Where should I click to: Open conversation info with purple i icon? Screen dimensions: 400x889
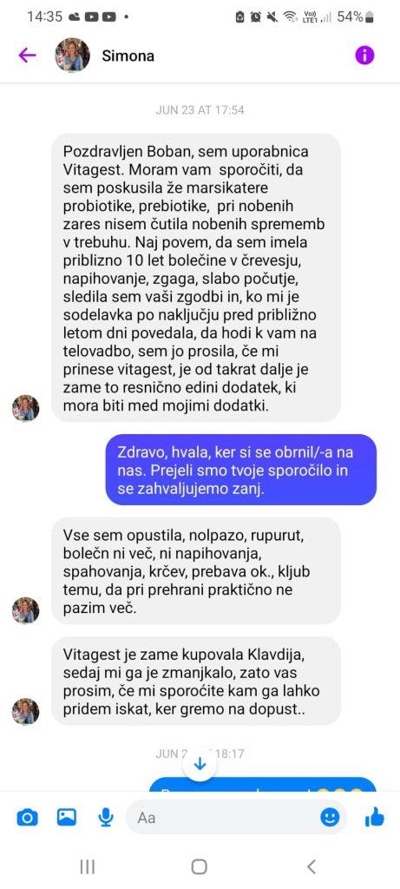365,55
